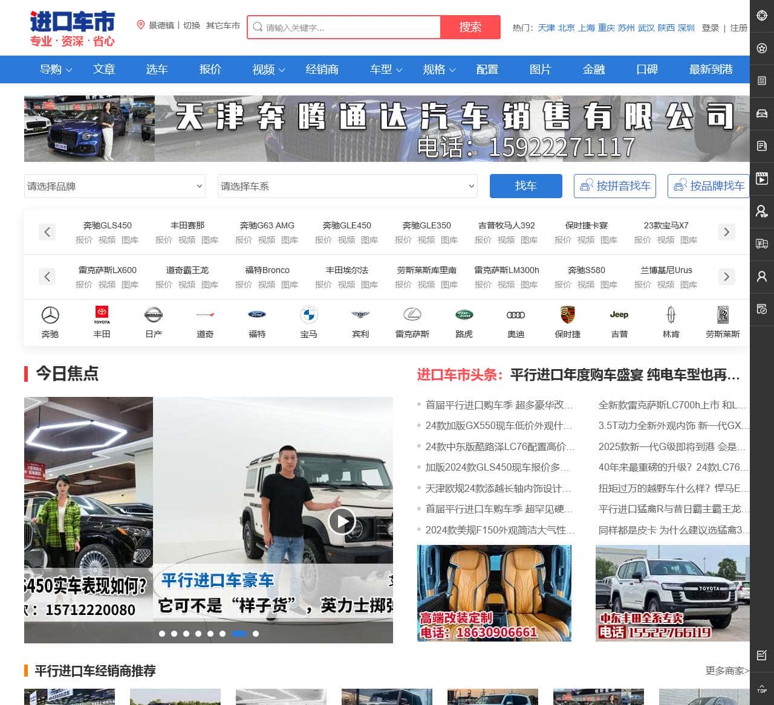Show previous models in 奔驰GLS450 row
The image size is (774, 705).
coord(47,232)
